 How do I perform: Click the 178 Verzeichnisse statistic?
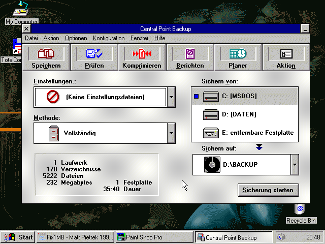point(73,169)
